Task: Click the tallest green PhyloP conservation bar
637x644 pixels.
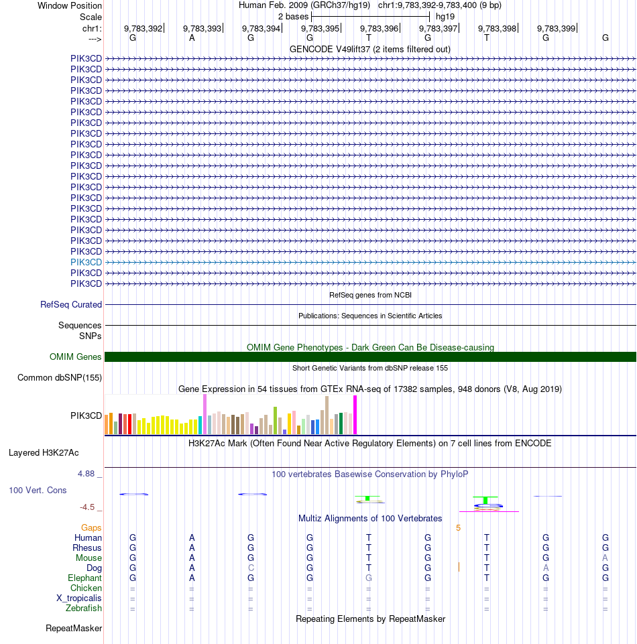Action: (x=485, y=500)
